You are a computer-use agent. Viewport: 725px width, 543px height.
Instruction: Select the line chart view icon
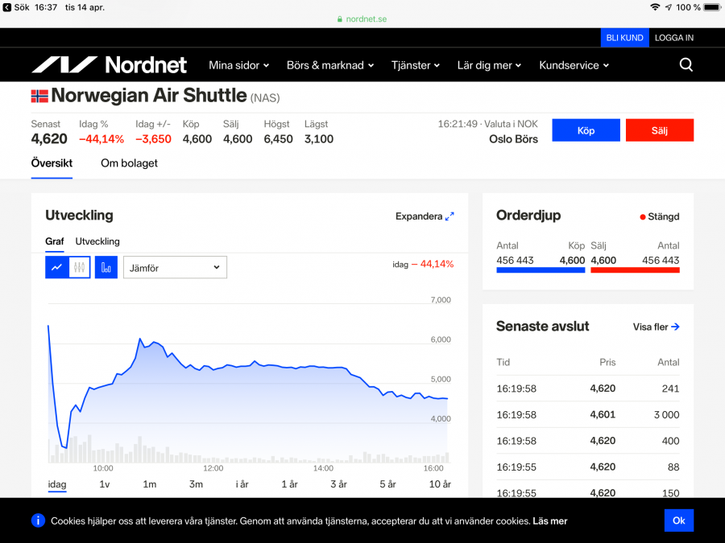(56, 267)
